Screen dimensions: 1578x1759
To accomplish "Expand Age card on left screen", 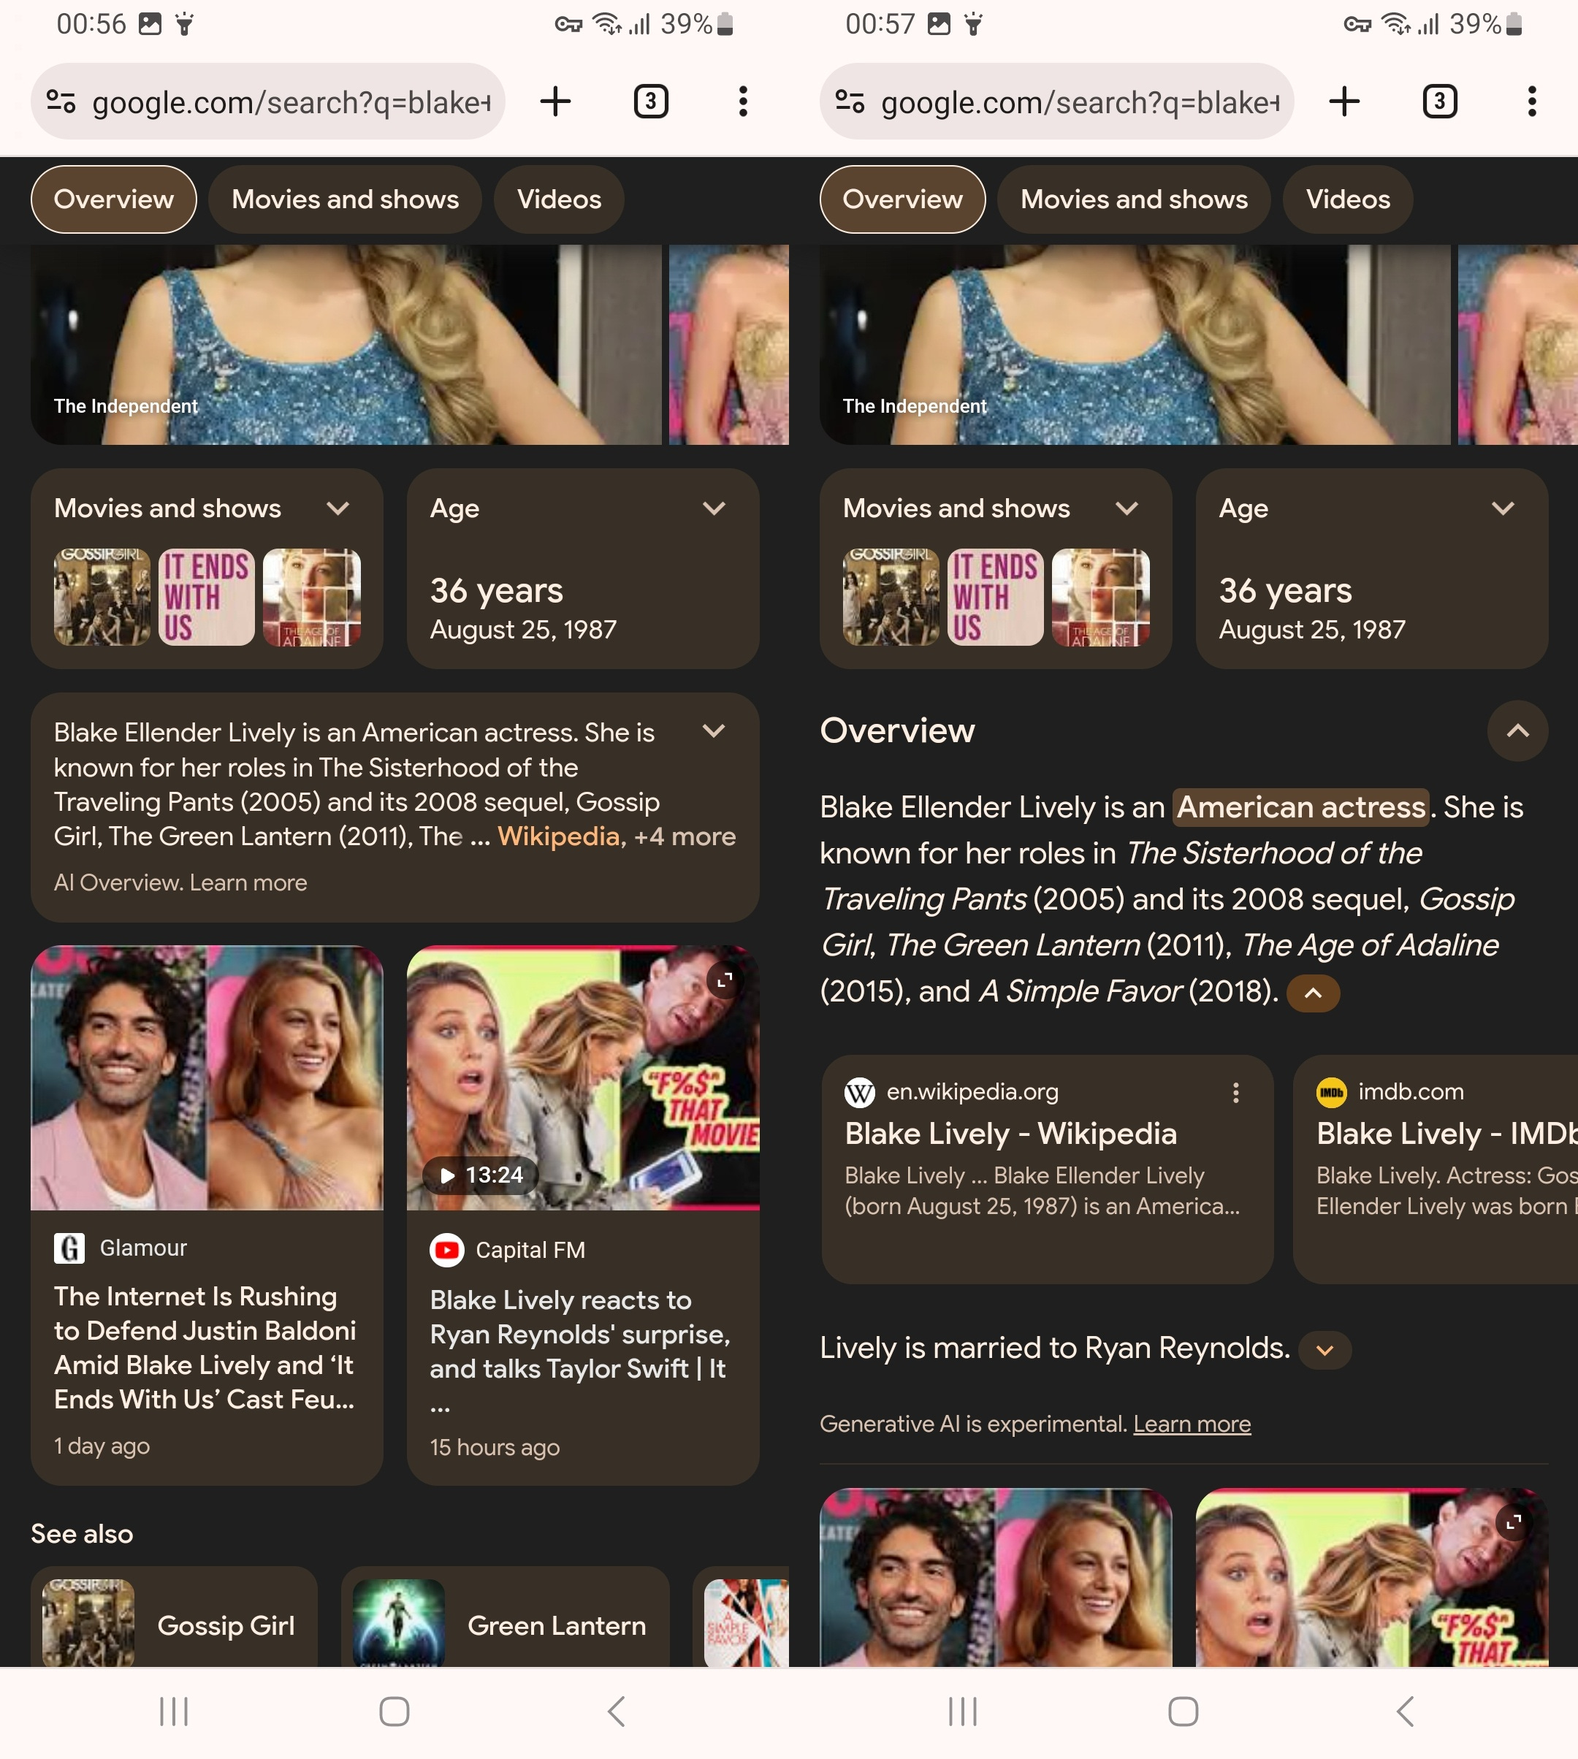I will coord(714,508).
